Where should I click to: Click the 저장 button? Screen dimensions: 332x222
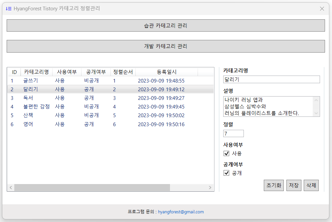(294, 185)
